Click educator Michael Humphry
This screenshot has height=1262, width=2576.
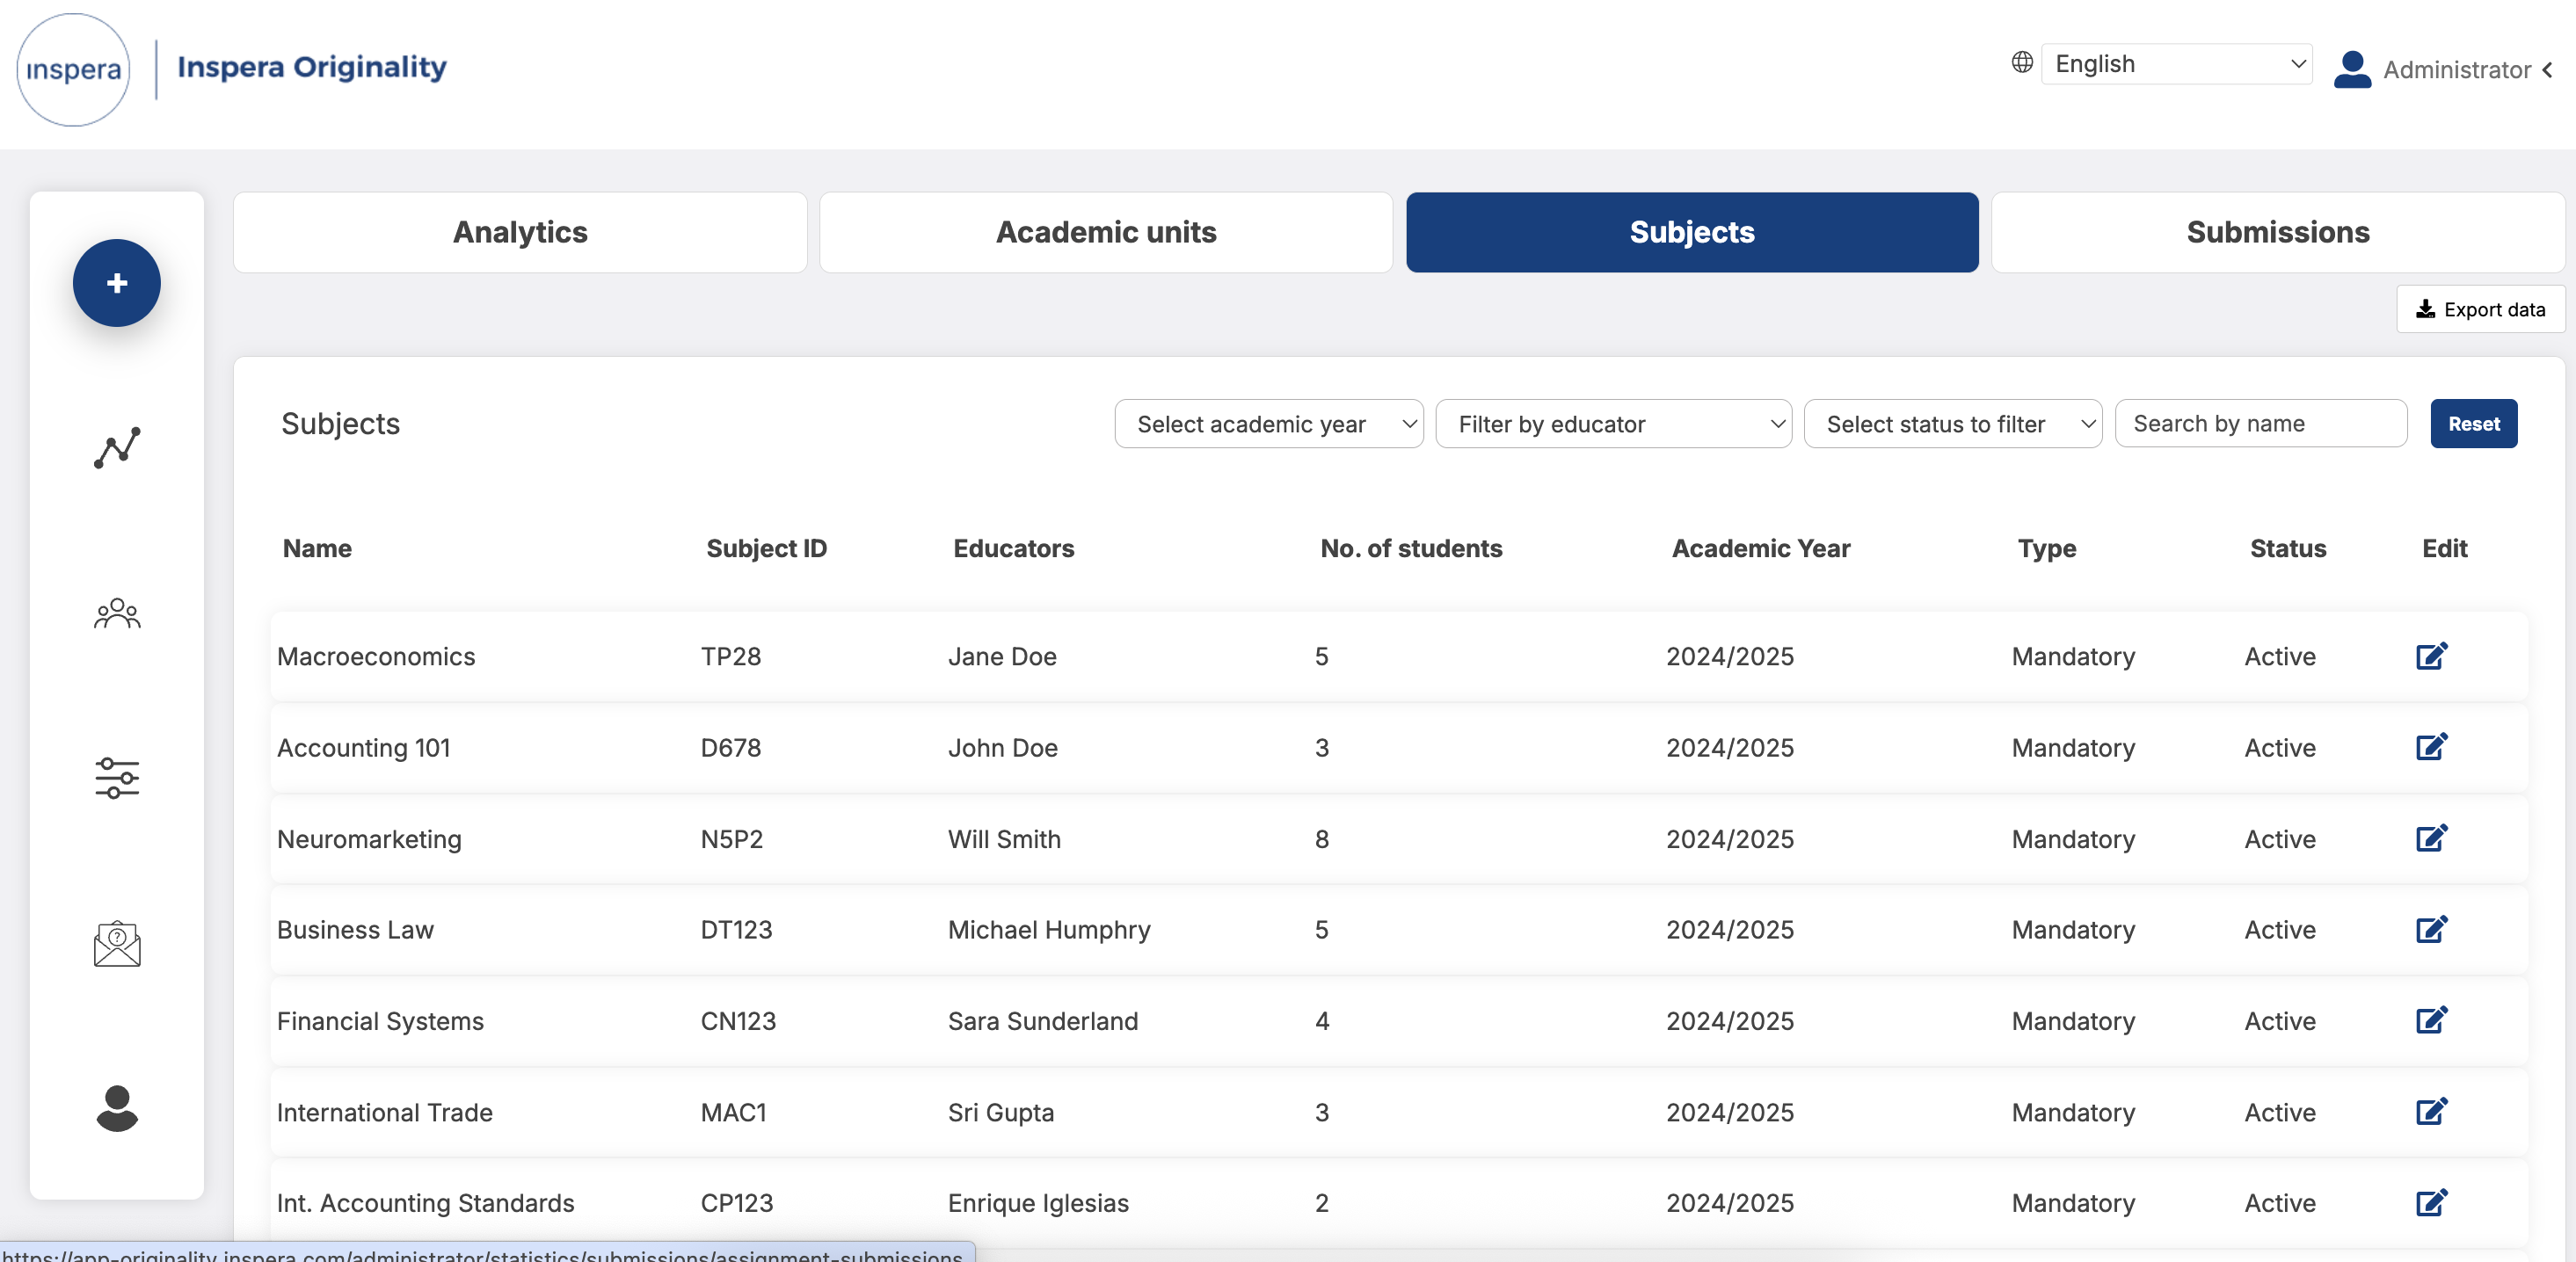(x=1049, y=931)
